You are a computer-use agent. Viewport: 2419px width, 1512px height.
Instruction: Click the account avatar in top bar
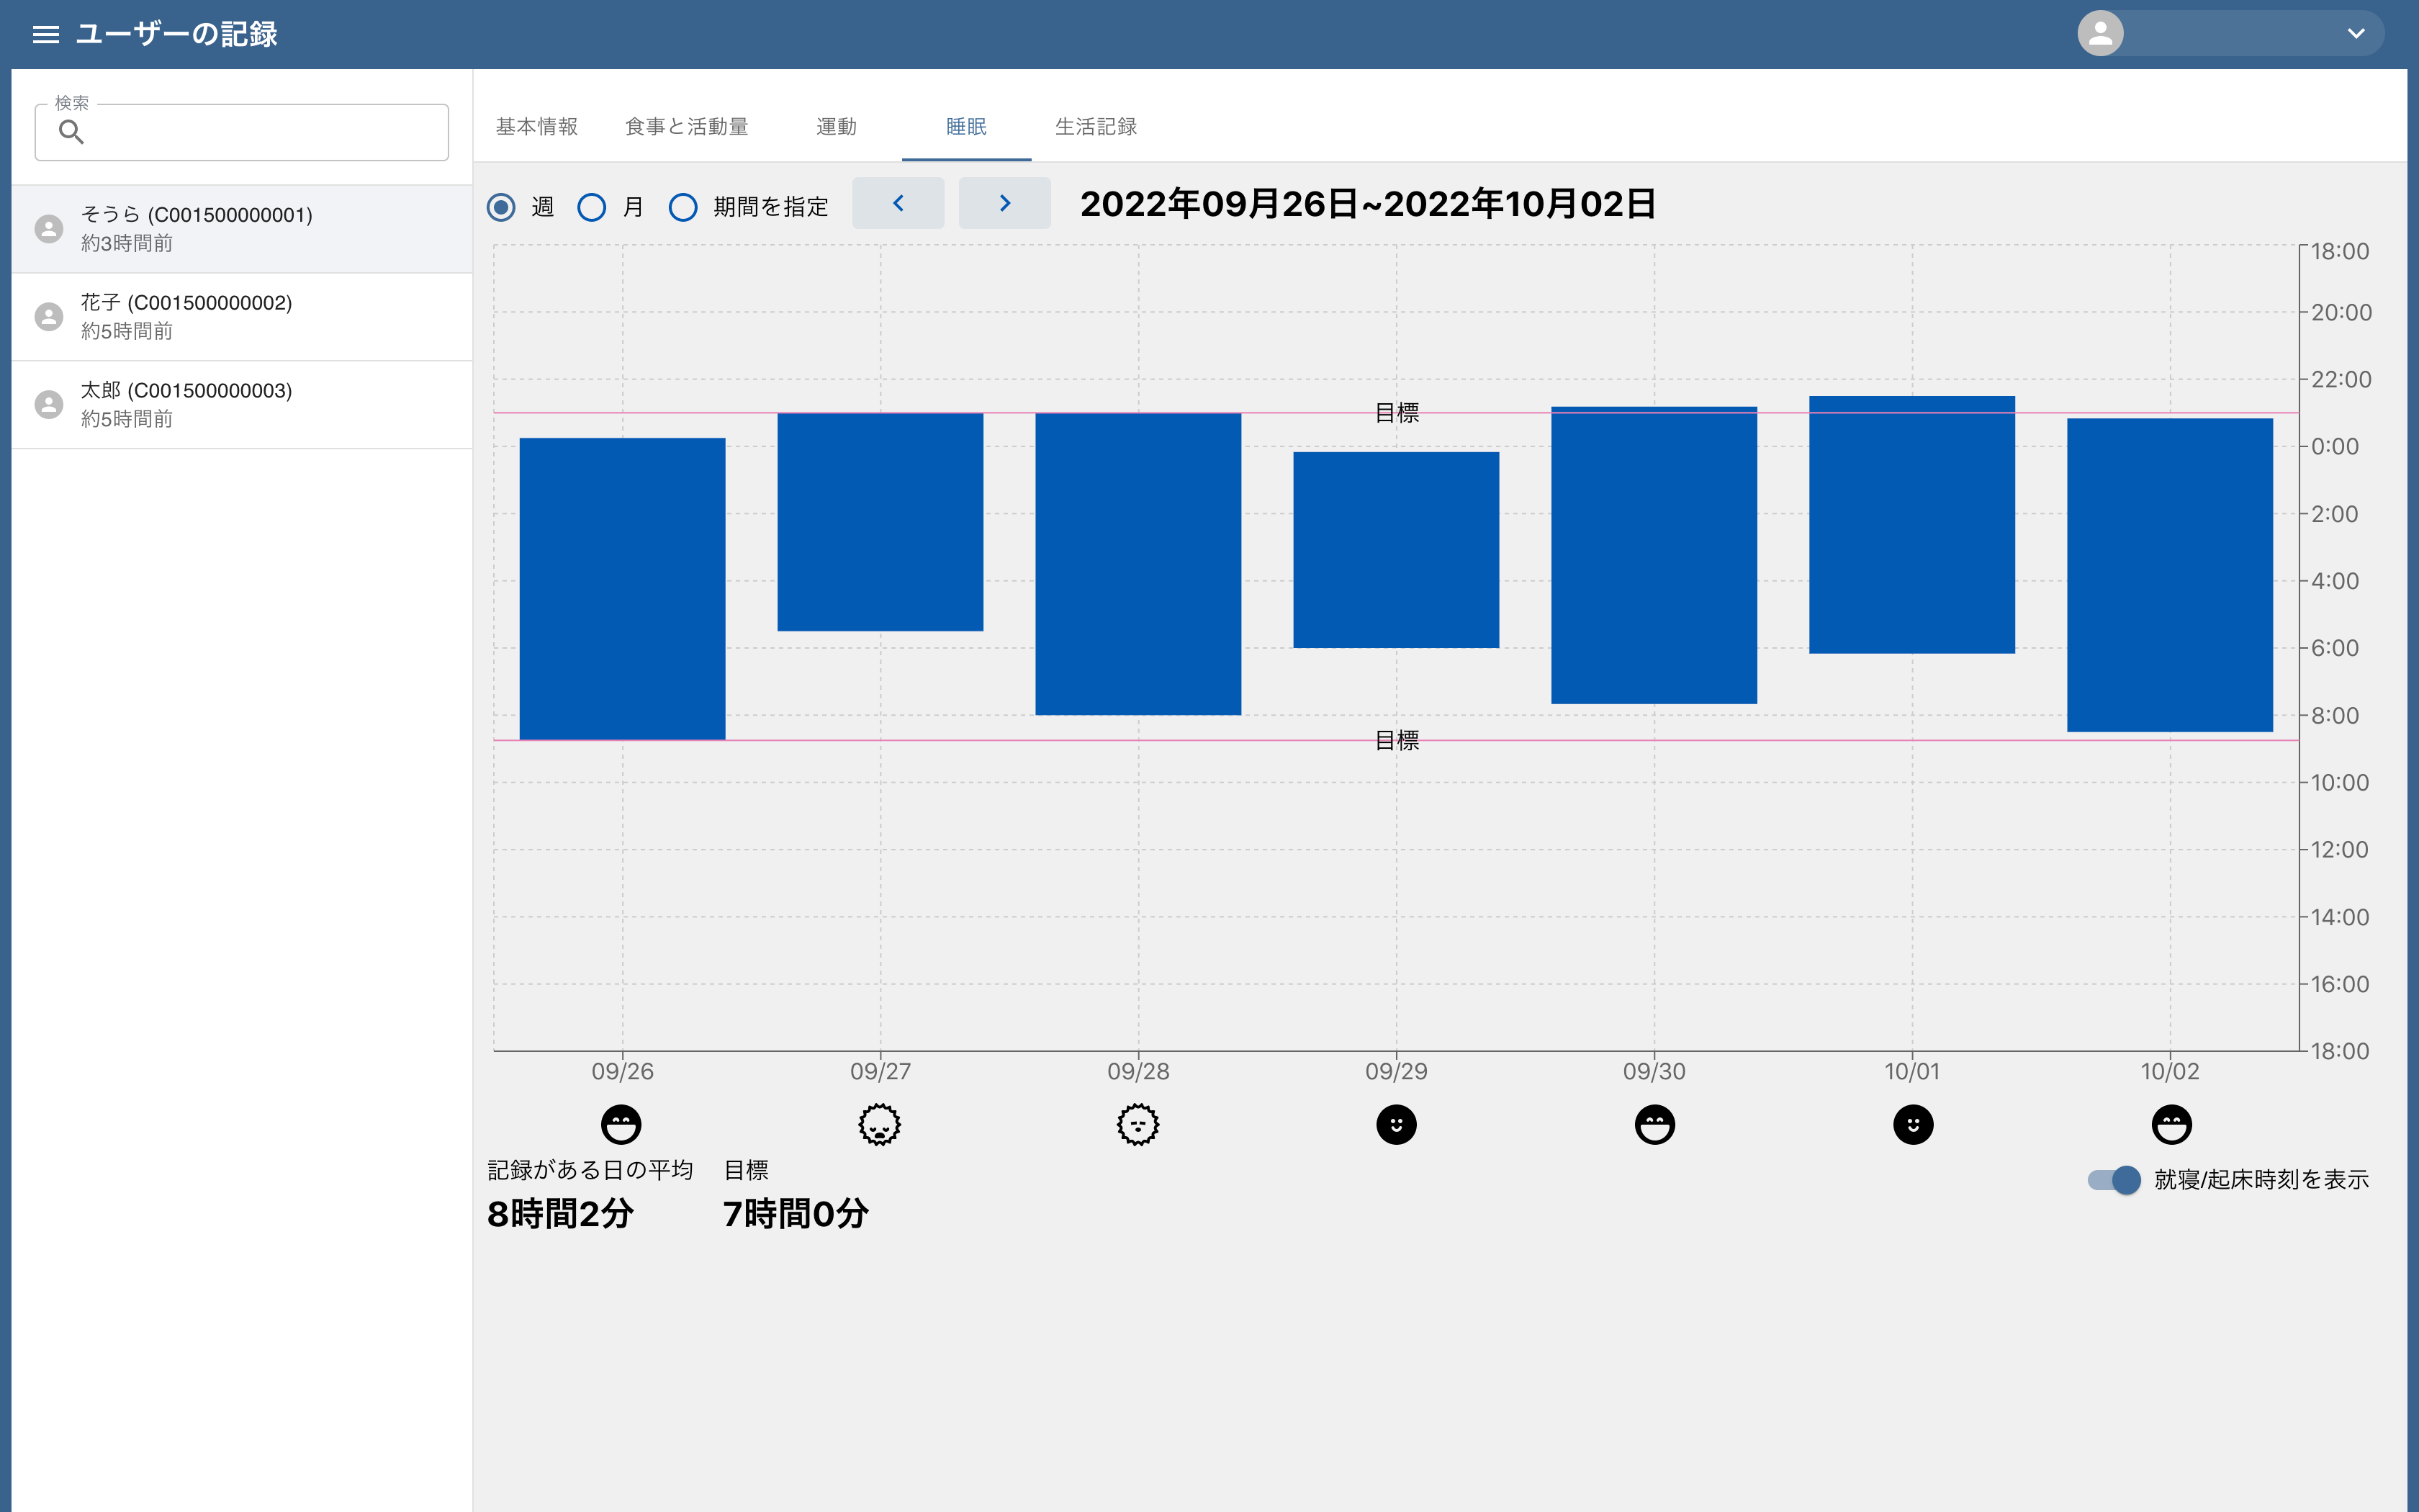2100,34
